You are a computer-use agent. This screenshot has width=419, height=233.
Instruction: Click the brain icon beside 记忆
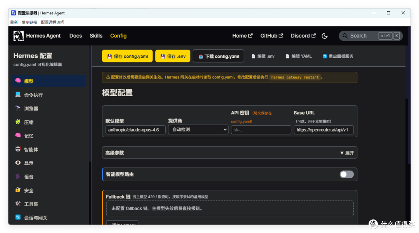pos(18,135)
